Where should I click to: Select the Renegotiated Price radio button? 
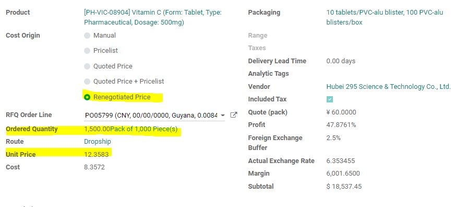point(87,97)
